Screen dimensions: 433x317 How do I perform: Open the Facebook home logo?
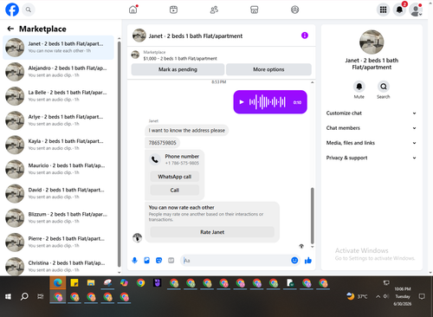coord(12,10)
